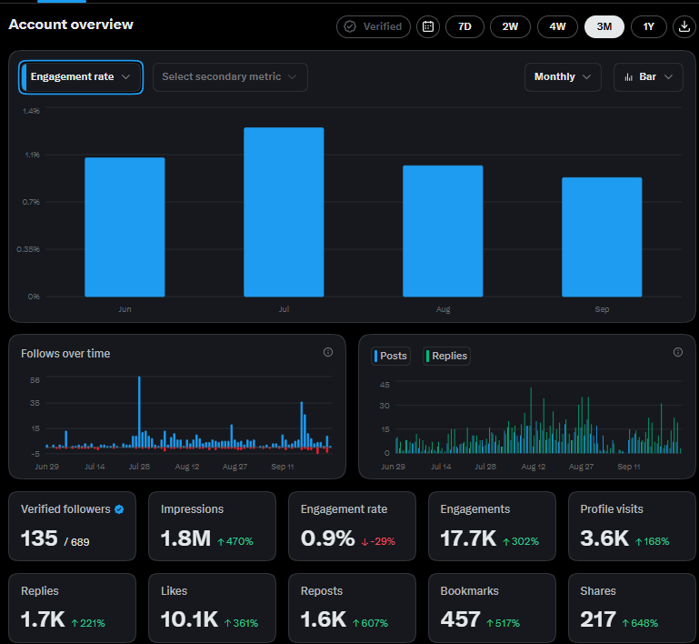
Task: Click the 302% engagements change value
Action: [x=521, y=541]
